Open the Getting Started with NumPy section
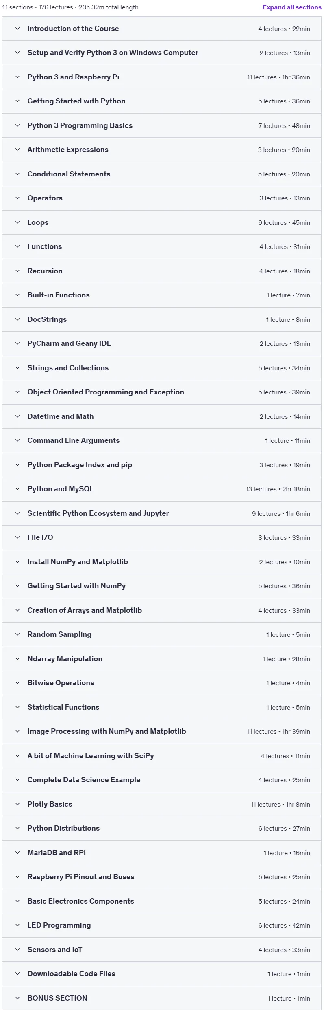The height and width of the screenshot is (1012, 324). pos(161,586)
